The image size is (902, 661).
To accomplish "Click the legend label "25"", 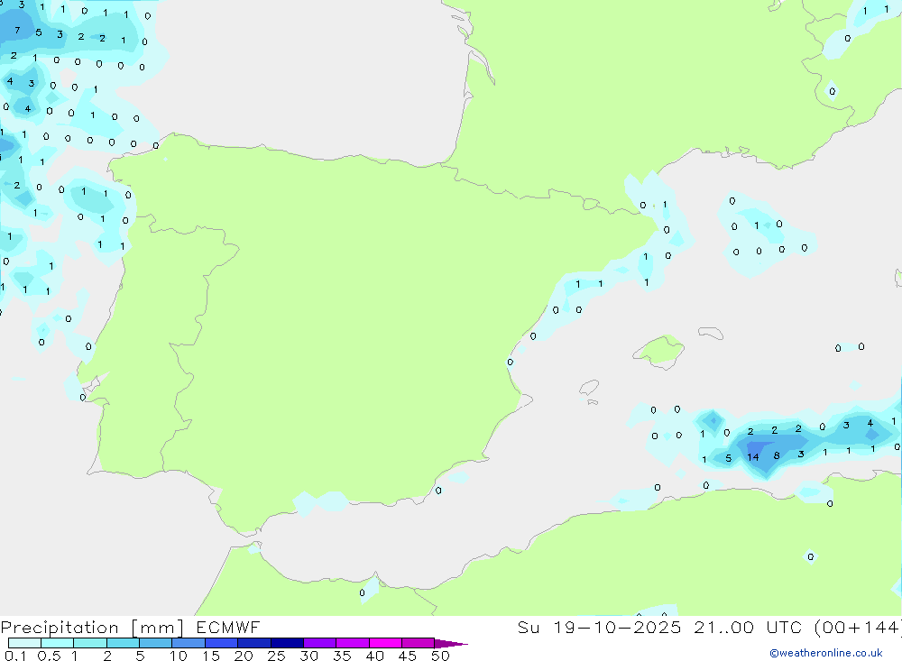I will tap(277, 656).
